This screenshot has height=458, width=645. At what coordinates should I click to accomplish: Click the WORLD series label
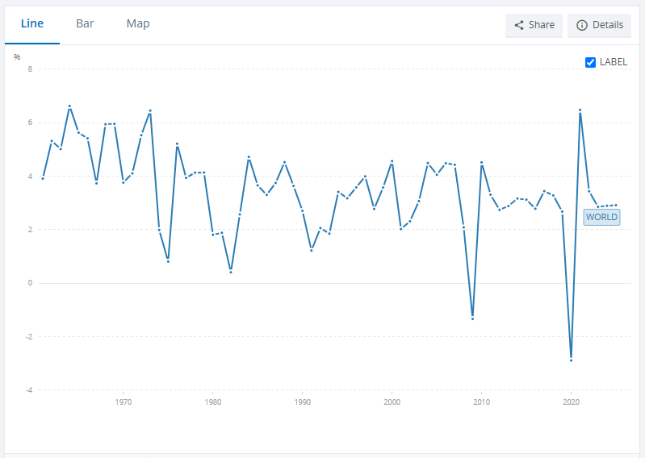[601, 217]
